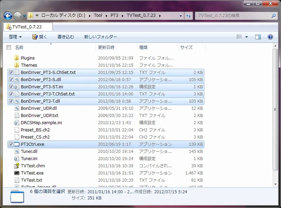
Task: Toggle the select-all checkbox in header
Action: click(8, 47)
